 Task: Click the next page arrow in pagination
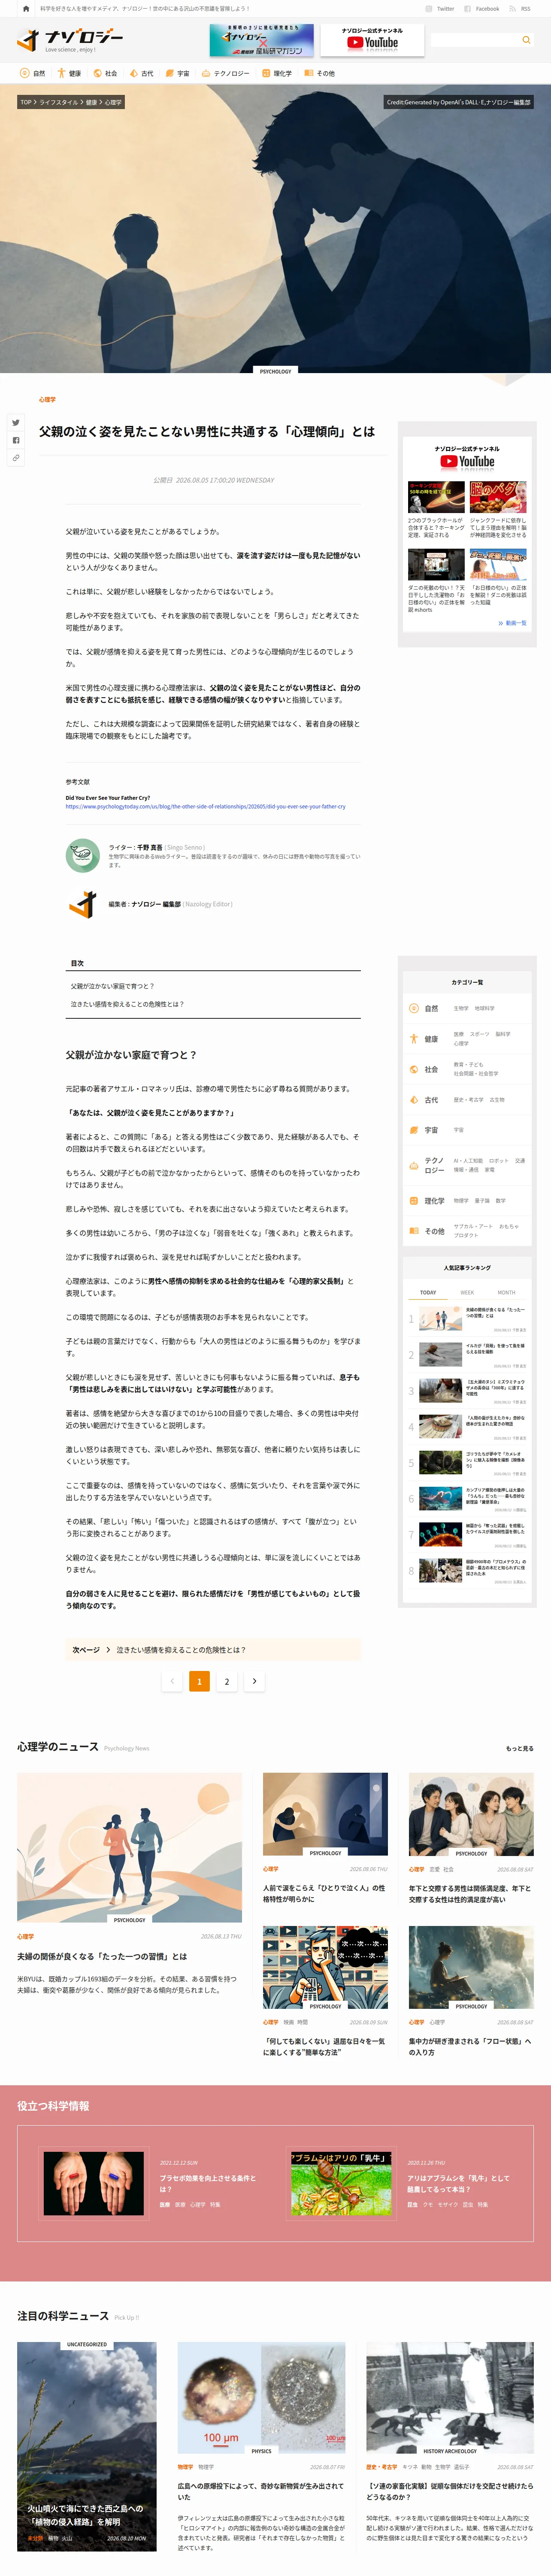click(254, 1681)
